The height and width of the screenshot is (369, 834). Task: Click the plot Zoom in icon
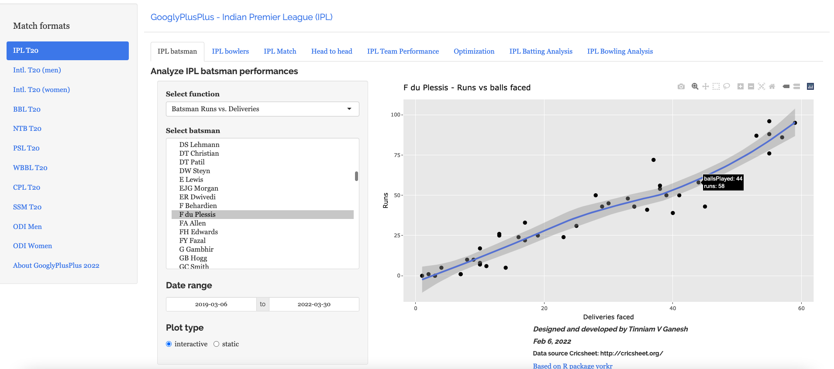coord(740,86)
